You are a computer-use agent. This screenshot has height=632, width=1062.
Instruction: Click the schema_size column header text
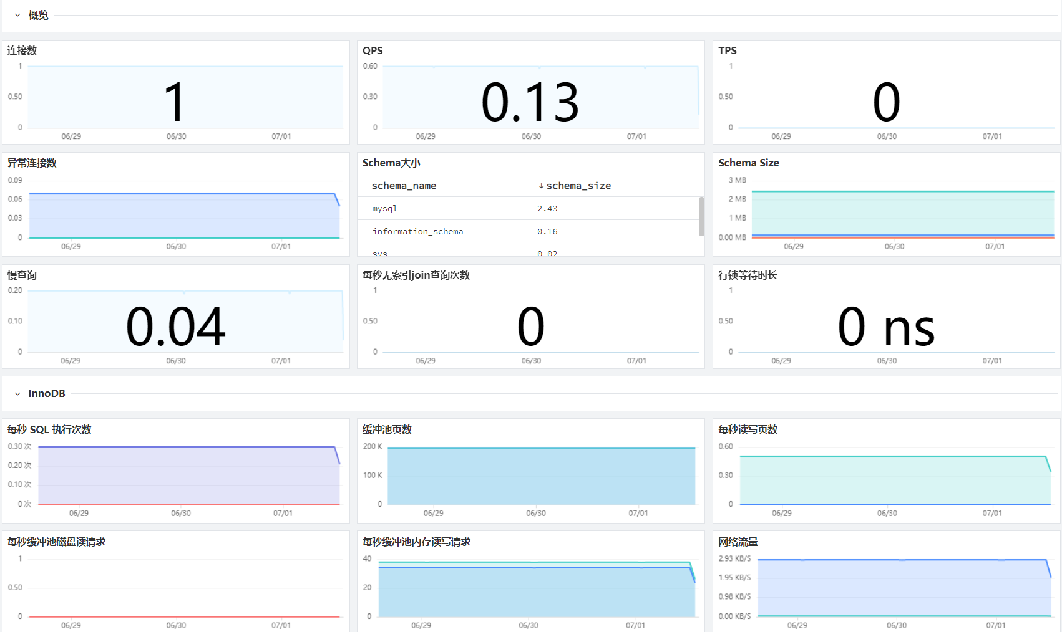click(x=578, y=186)
